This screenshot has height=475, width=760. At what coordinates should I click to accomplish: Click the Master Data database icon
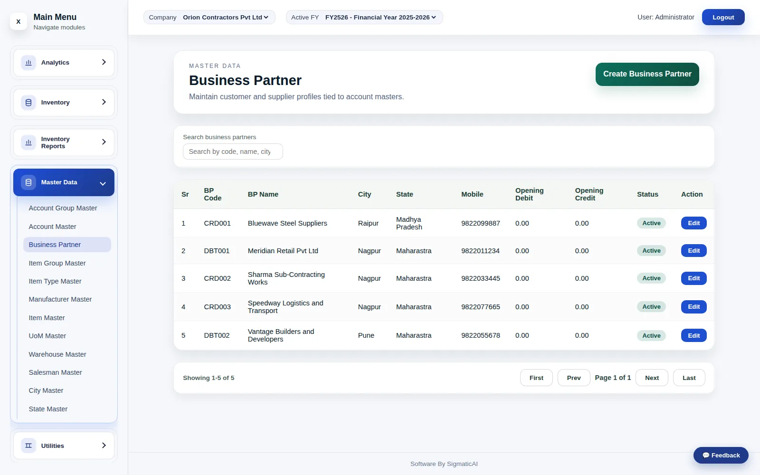pos(28,182)
